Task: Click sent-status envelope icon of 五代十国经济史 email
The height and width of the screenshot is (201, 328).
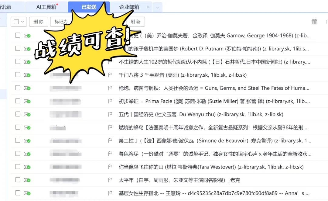Action: (27, 114)
